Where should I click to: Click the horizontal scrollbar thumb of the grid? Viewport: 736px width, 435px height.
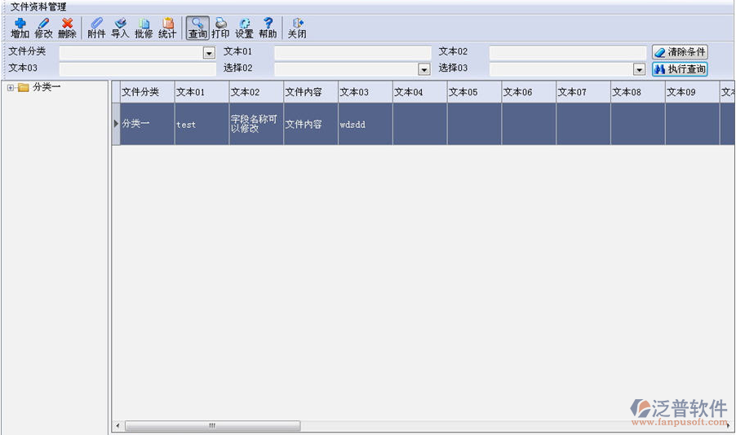coord(212,426)
